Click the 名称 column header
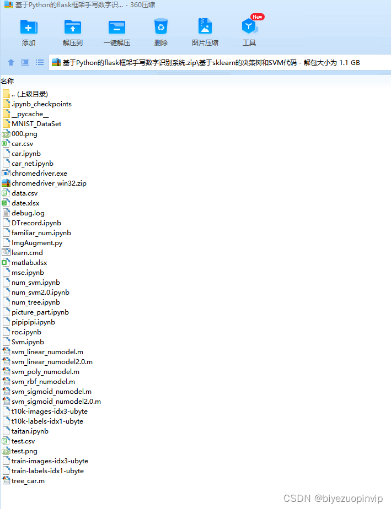 click(x=7, y=81)
